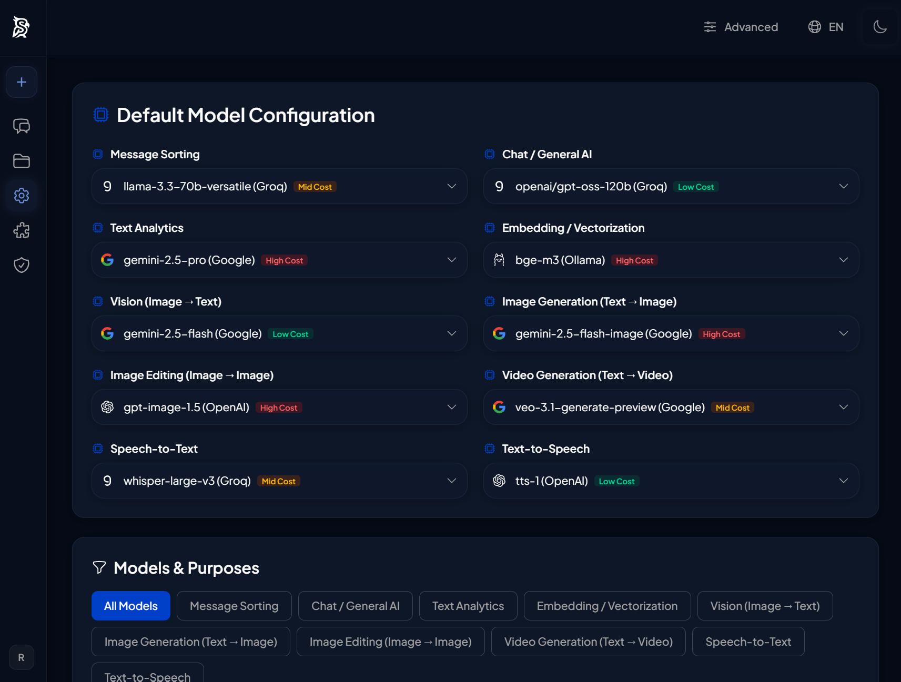Expand the Image Generation dropdown chevron
The image size is (901, 682).
tap(844, 333)
